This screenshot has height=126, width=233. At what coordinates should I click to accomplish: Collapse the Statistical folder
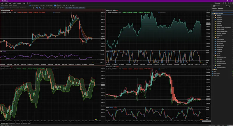[x=214, y=66]
